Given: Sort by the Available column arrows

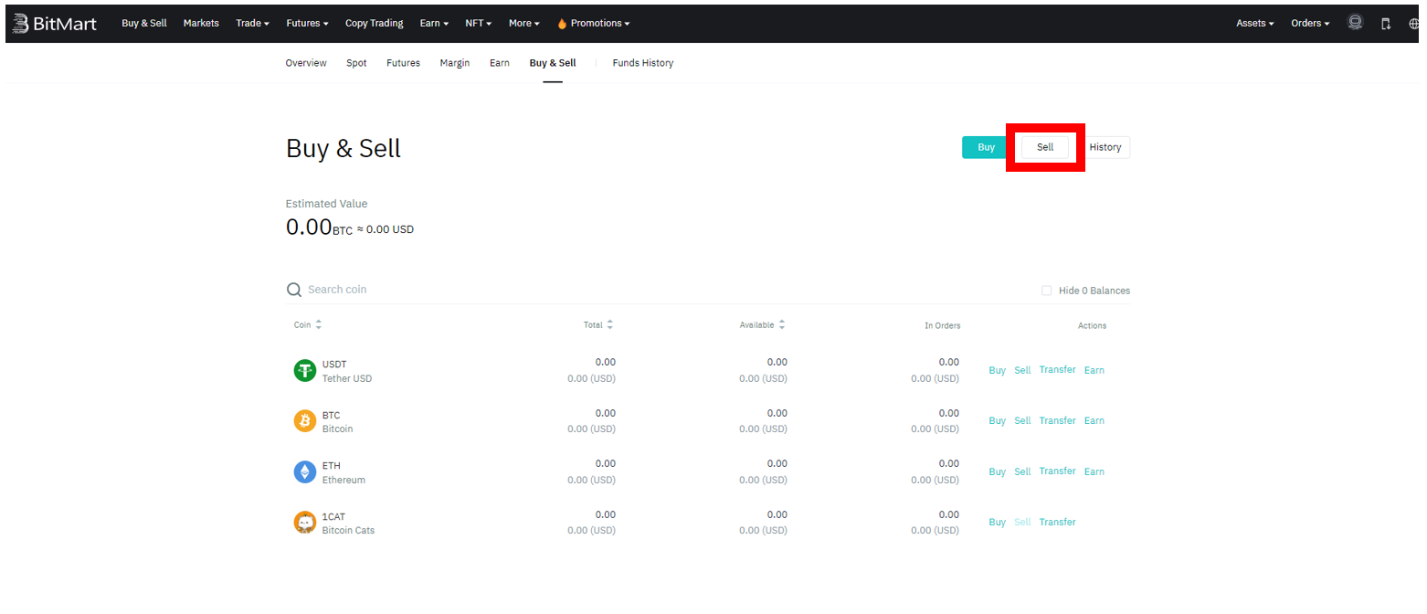Looking at the screenshot, I should [782, 324].
